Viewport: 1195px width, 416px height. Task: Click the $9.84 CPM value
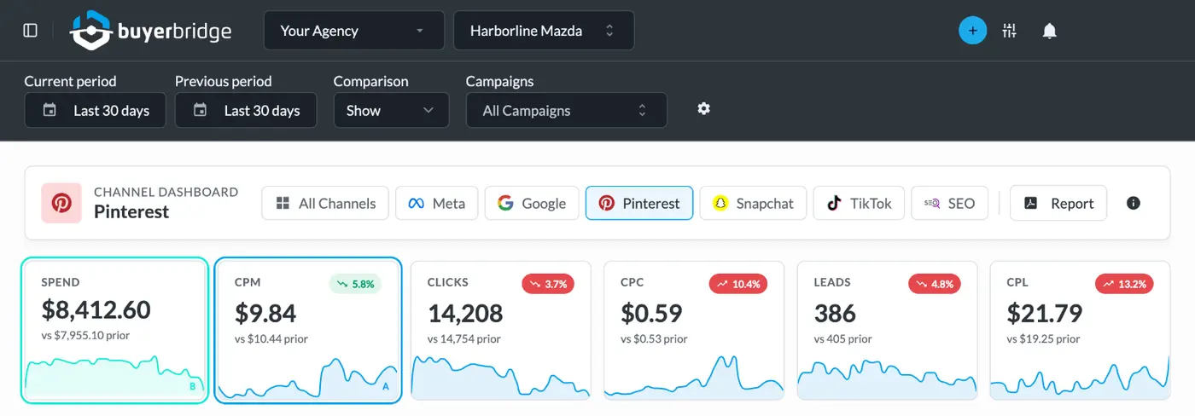coord(265,313)
